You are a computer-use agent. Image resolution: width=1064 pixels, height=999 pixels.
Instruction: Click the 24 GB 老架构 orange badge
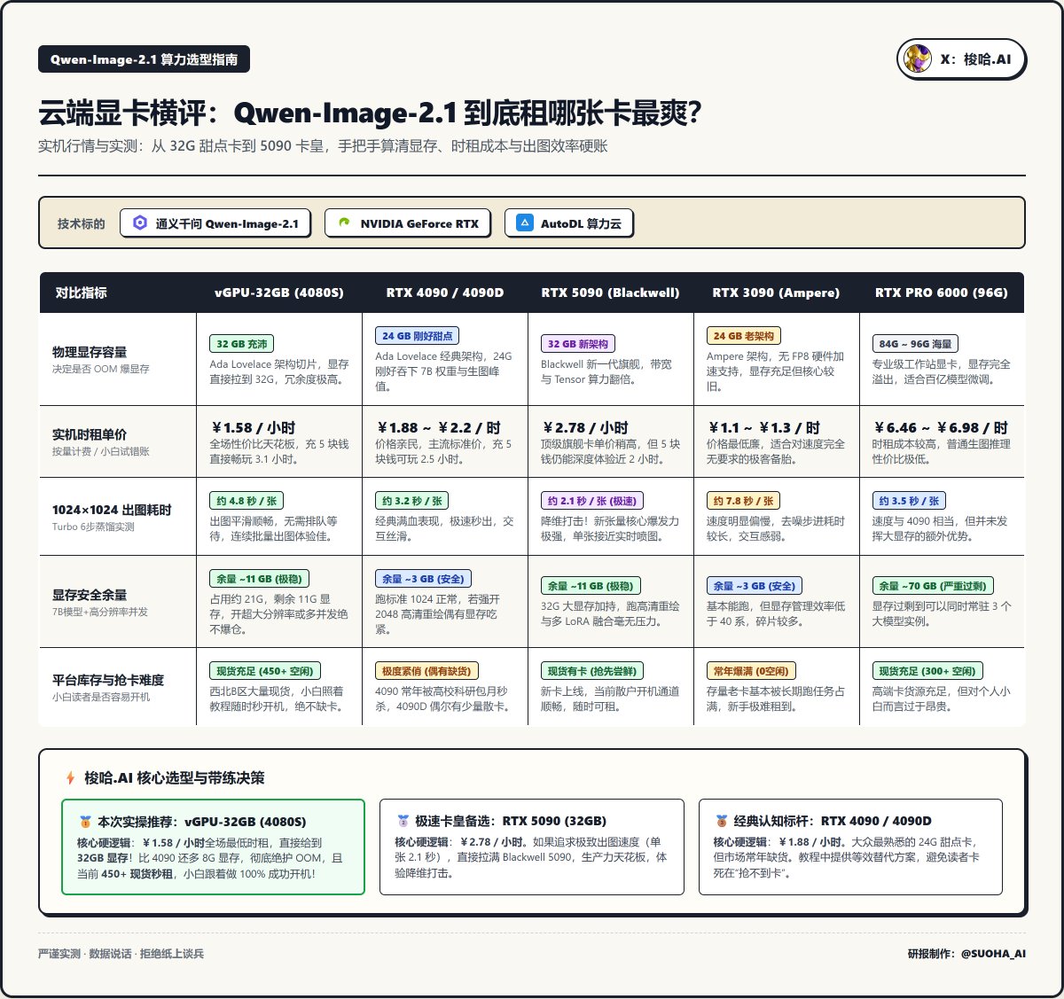[x=744, y=336]
